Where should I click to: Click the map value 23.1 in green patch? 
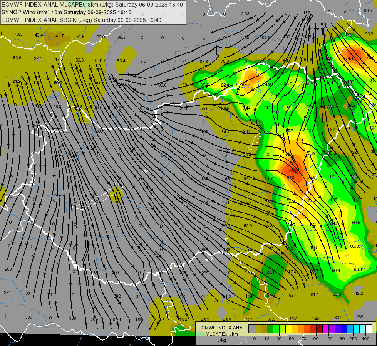(x=270, y=272)
